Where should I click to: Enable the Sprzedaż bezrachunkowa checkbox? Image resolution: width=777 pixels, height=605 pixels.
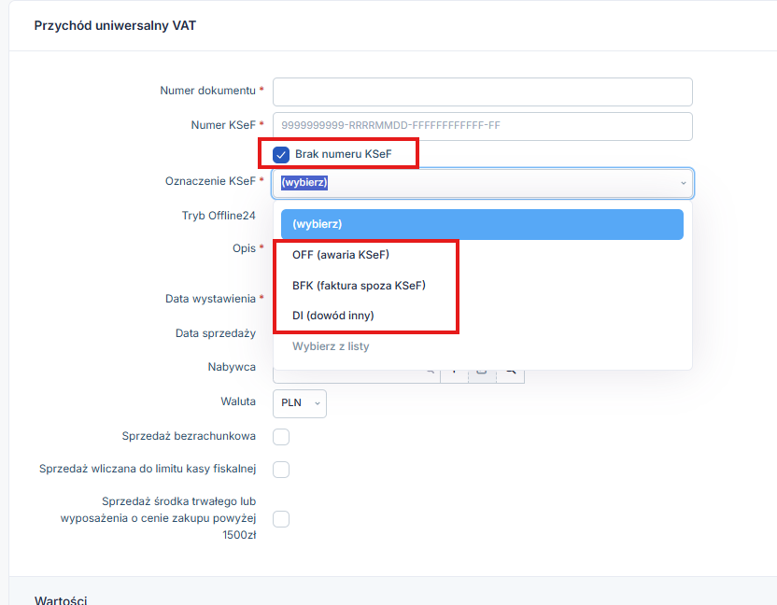click(x=281, y=437)
